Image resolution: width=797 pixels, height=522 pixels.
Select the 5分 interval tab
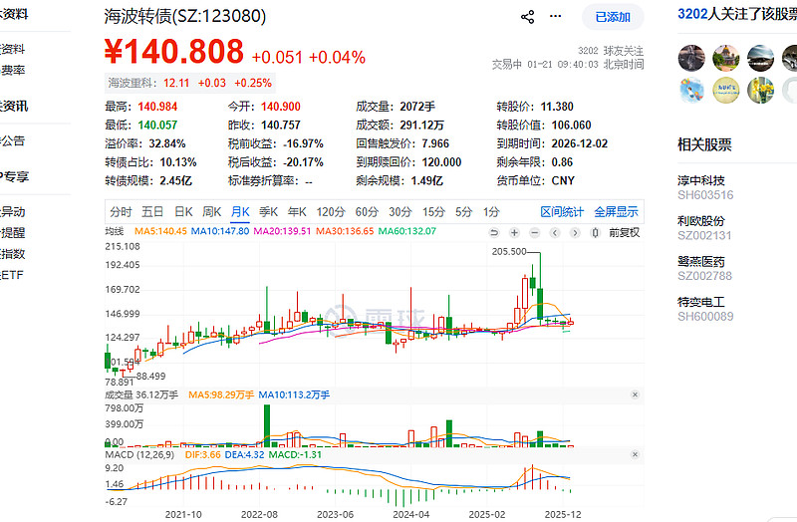(463, 212)
